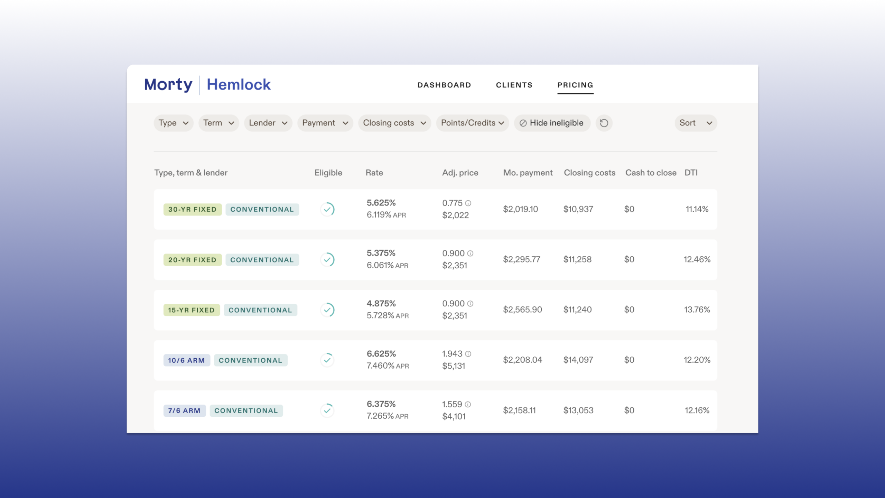The width and height of the screenshot is (885, 498).
Task: Switch to the Clients tab
Action: click(514, 85)
